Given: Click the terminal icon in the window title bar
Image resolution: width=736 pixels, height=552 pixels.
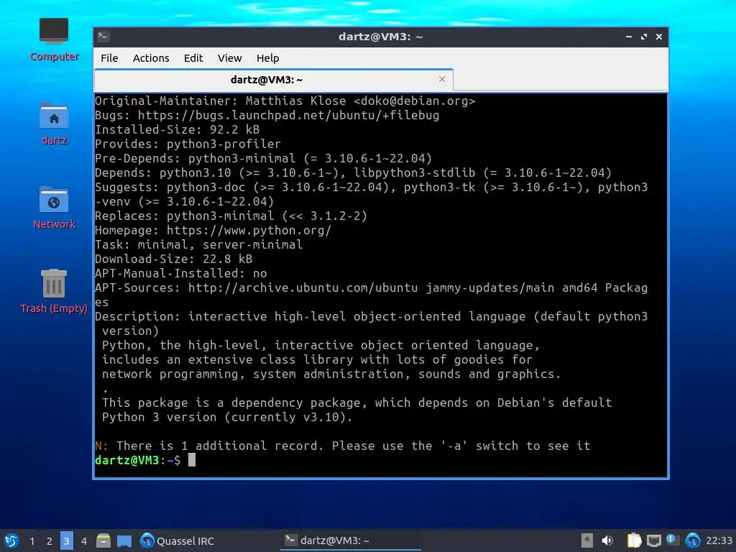Looking at the screenshot, I should (103, 37).
